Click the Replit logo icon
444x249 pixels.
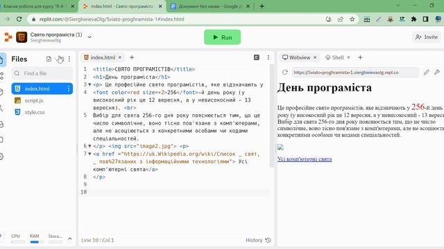8,37
